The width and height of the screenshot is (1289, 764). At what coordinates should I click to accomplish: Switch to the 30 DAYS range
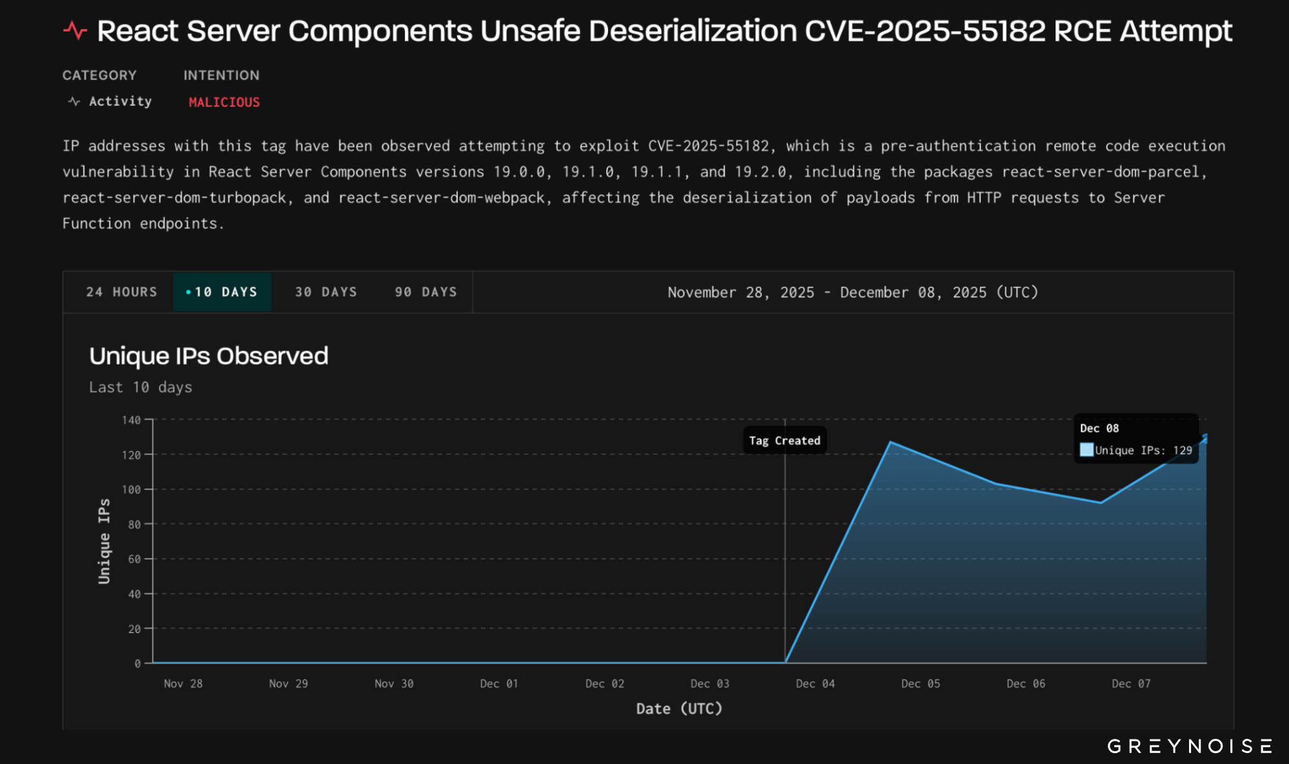click(x=326, y=292)
